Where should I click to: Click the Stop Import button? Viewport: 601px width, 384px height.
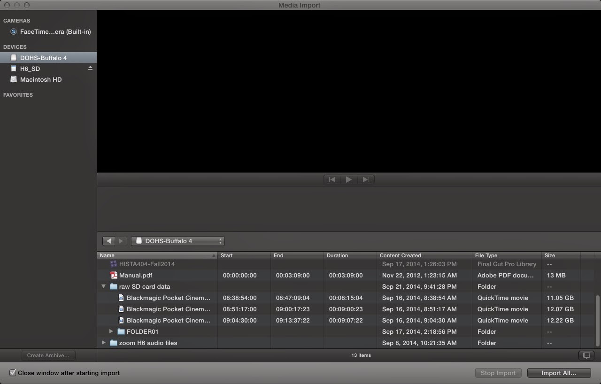(498, 373)
